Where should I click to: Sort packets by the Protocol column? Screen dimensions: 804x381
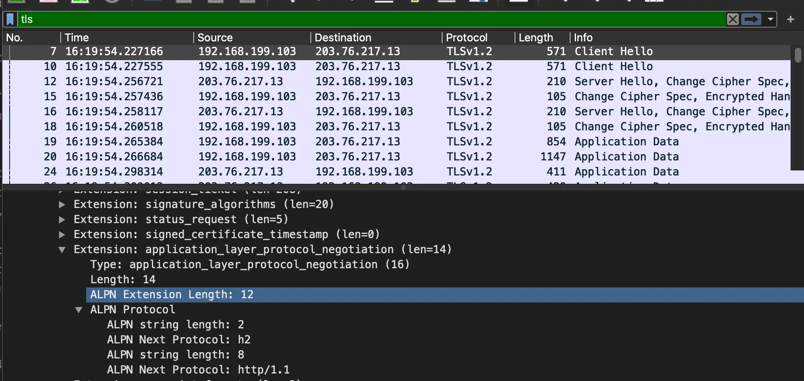[x=479, y=38]
